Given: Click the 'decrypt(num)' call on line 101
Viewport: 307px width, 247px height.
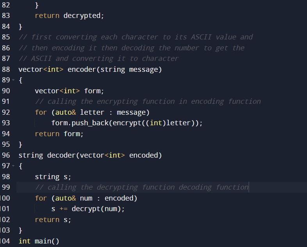Looking at the screenshot, I should (96, 209).
